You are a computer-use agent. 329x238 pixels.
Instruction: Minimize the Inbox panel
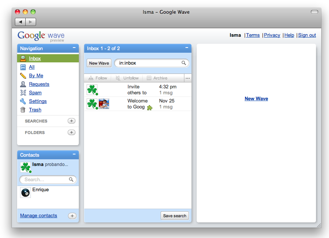pyautogui.click(x=187, y=48)
